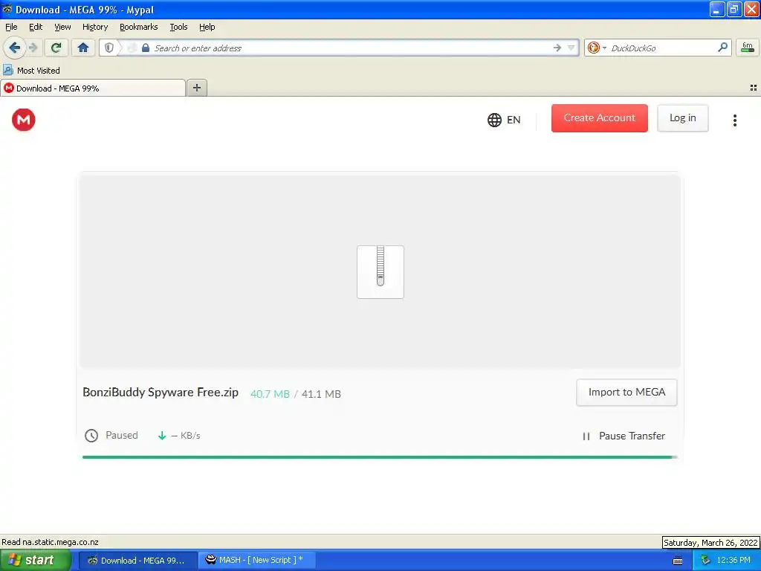Viewport: 761px width, 571px height.
Task: Open a new tab with plus button
Action: (196, 88)
